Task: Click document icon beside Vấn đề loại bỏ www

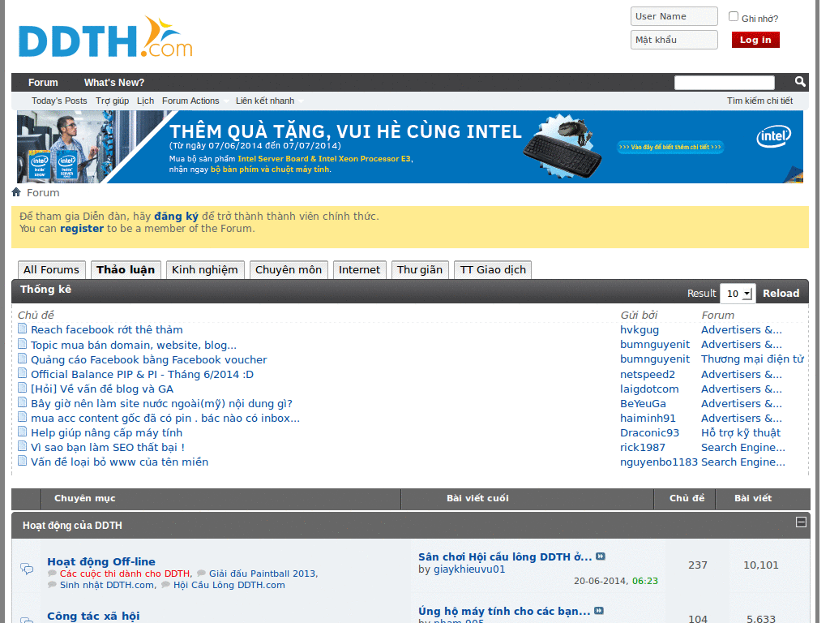Action: point(22,461)
